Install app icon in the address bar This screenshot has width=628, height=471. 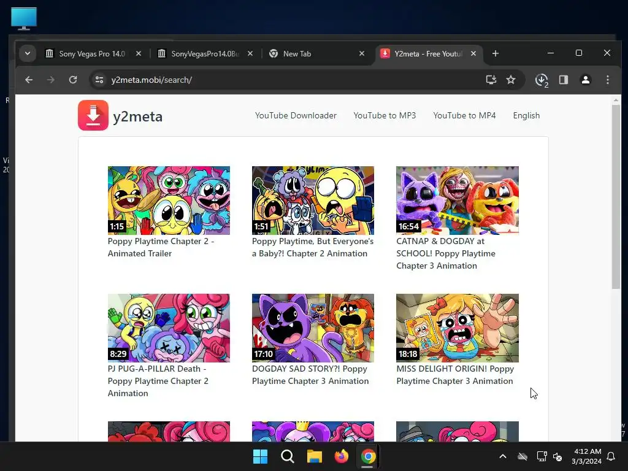tap(491, 80)
